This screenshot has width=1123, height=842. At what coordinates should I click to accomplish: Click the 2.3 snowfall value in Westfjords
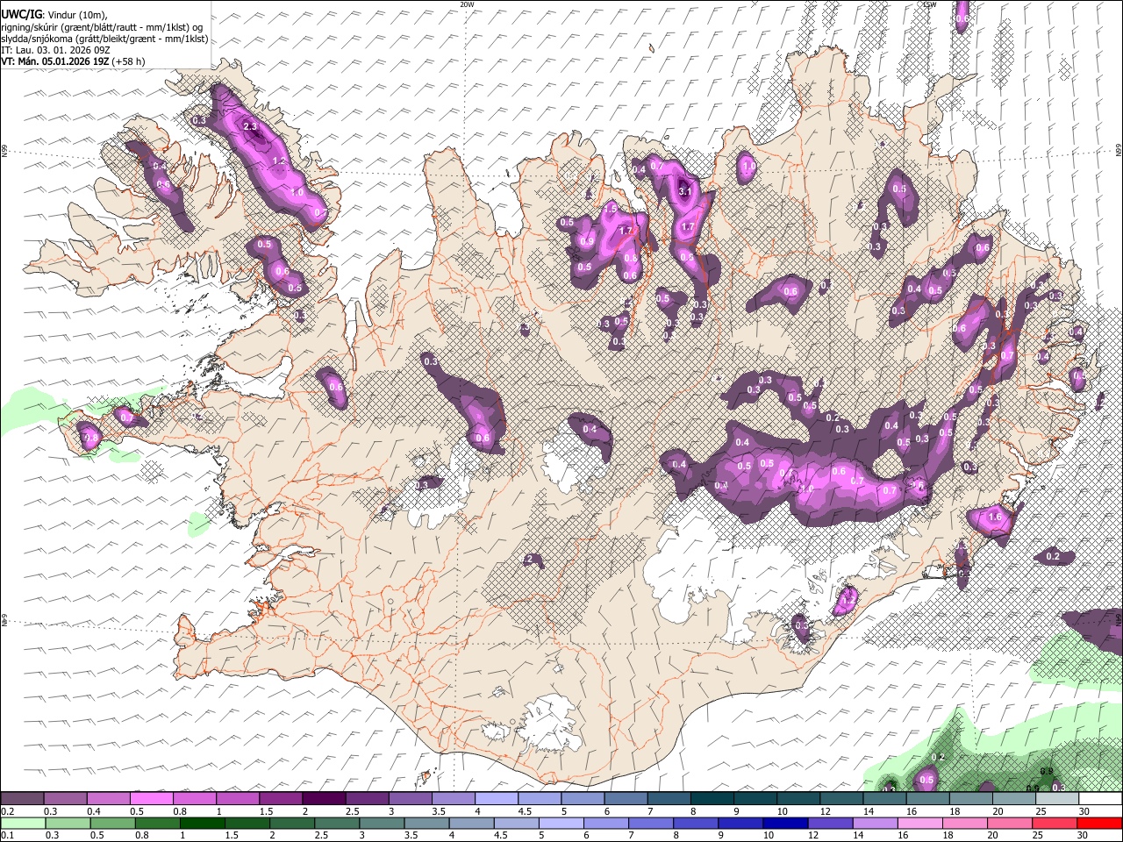pyautogui.click(x=250, y=126)
